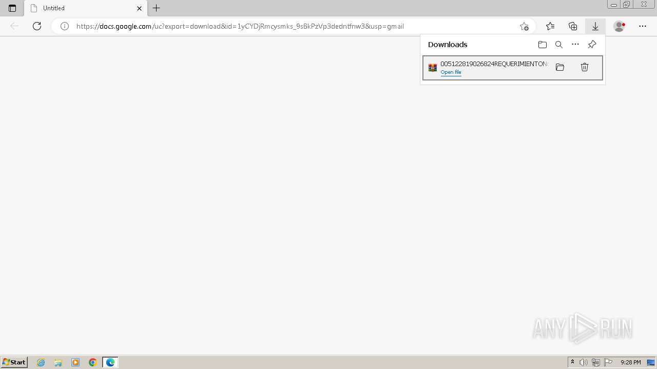View site information icon in address bar
Image resolution: width=657 pixels, height=369 pixels.
point(65,26)
